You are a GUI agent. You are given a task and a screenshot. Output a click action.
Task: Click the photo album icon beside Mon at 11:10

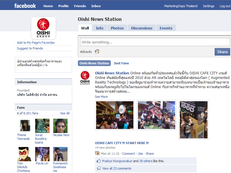coord(97,153)
